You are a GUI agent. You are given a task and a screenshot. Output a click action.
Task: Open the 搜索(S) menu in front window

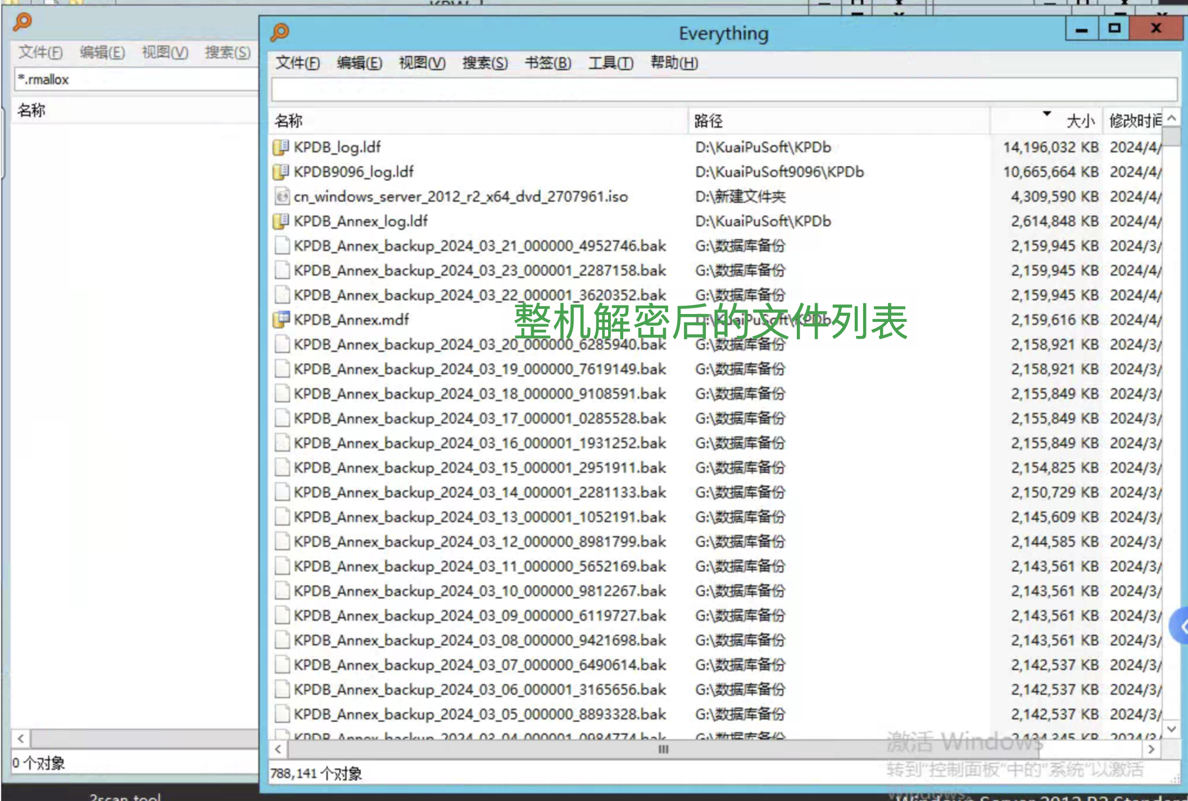click(485, 63)
